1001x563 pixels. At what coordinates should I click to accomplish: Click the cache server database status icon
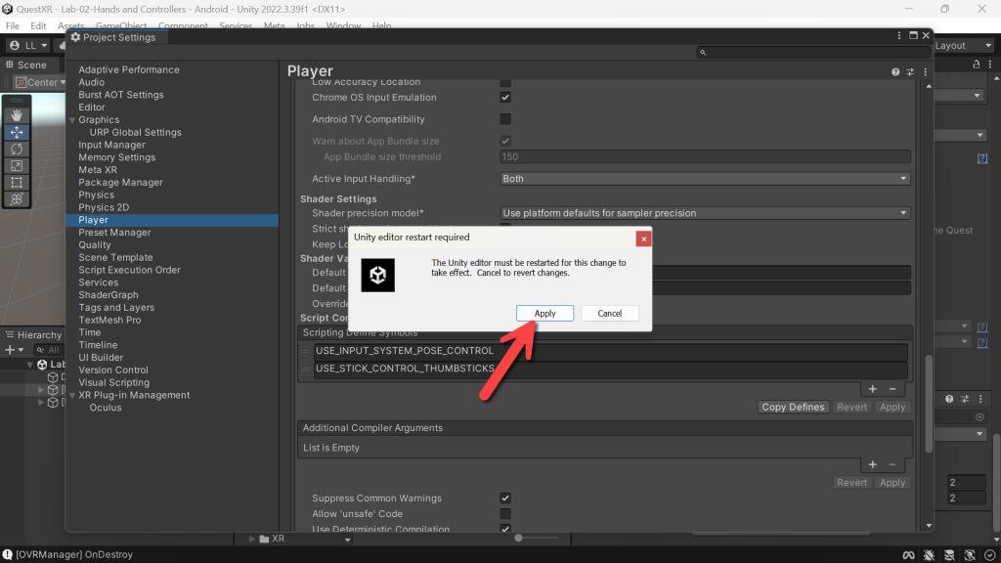[x=949, y=555]
